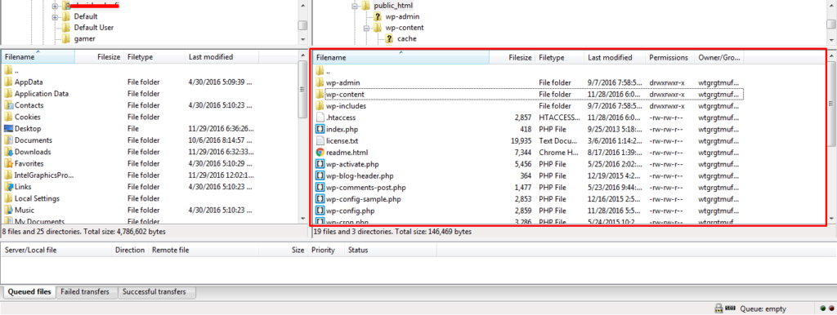Sort remote list by Permissions header
Image resolution: width=837 pixels, height=315 pixels.
pos(669,58)
